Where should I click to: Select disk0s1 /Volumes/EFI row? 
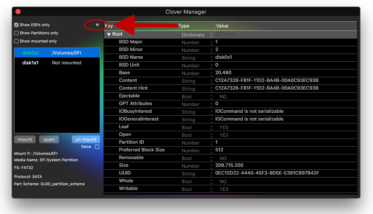(x=57, y=53)
